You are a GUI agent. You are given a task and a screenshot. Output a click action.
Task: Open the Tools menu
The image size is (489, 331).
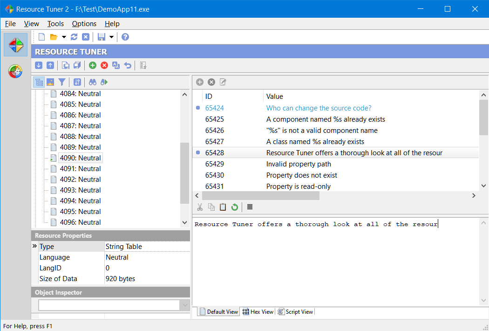coord(55,24)
